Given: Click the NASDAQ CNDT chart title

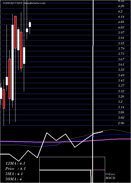Looking at the screenshot, I should point(24,3).
